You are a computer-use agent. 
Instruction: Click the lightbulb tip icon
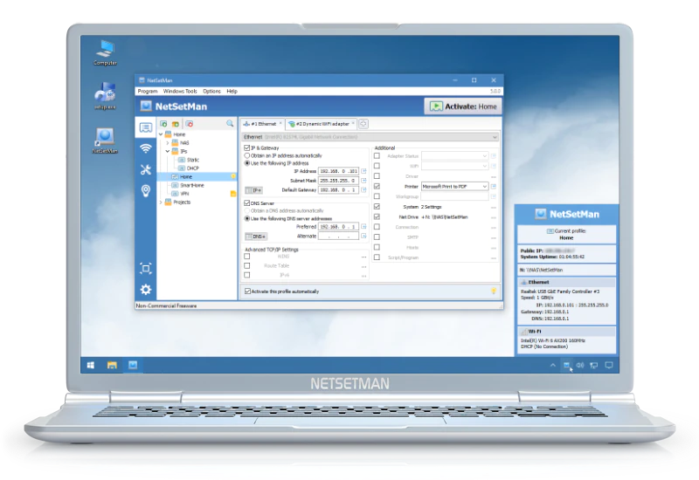click(494, 291)
